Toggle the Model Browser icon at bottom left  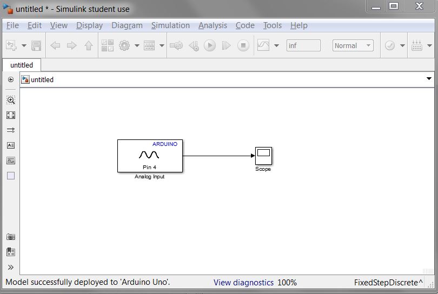click(x=11, y=252)
